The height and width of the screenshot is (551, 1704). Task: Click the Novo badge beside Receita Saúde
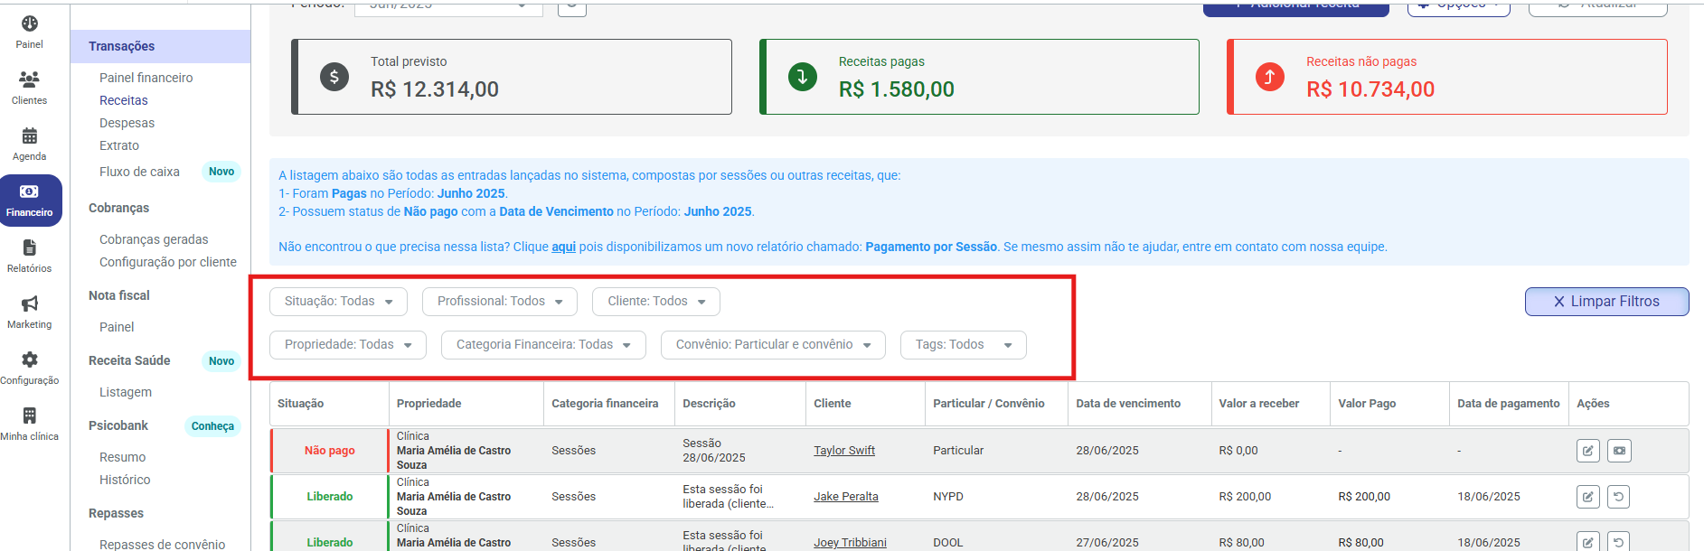pyautogui.click(x=221, y=361)
